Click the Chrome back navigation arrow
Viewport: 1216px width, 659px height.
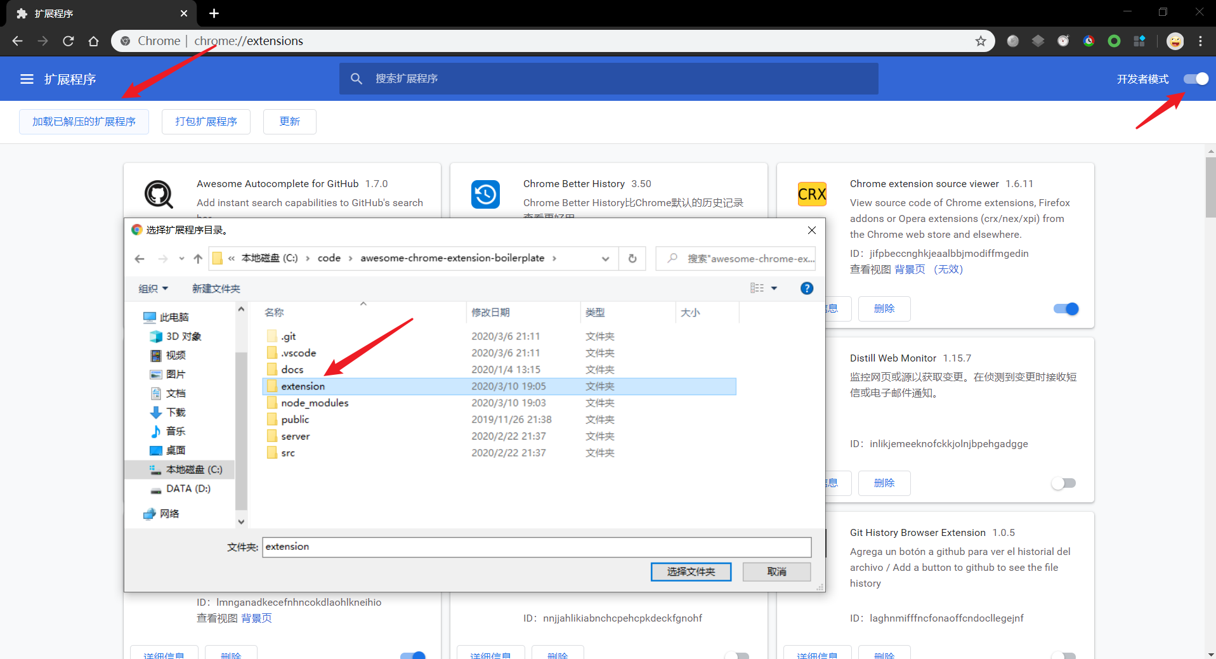tap(18, 41)
